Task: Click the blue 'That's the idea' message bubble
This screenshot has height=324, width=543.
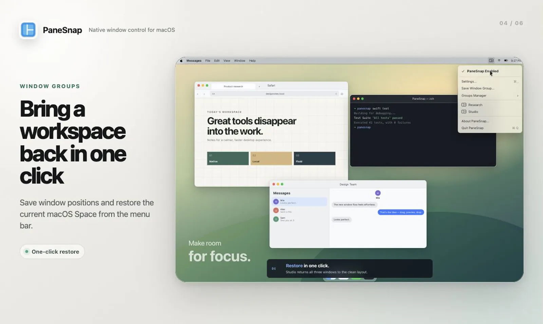Action: (401, 212)
